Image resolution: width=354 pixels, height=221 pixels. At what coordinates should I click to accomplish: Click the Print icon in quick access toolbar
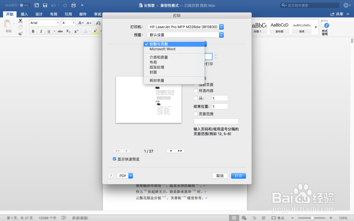73,5
